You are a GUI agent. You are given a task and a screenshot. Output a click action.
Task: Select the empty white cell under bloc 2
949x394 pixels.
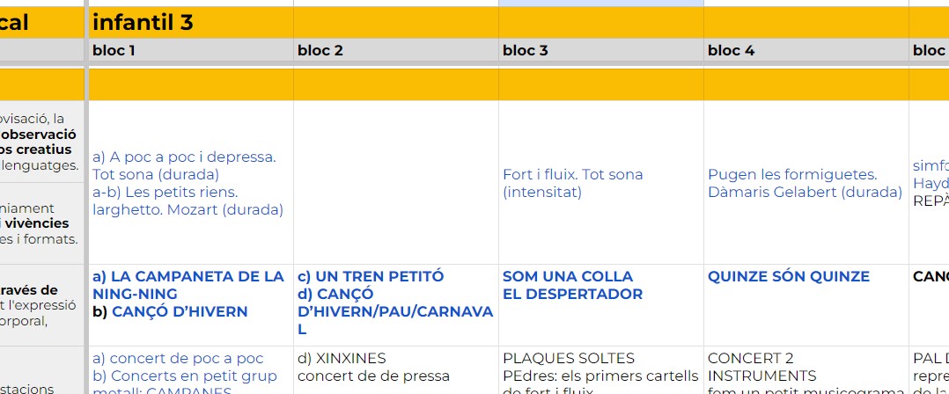coord(395,183)
